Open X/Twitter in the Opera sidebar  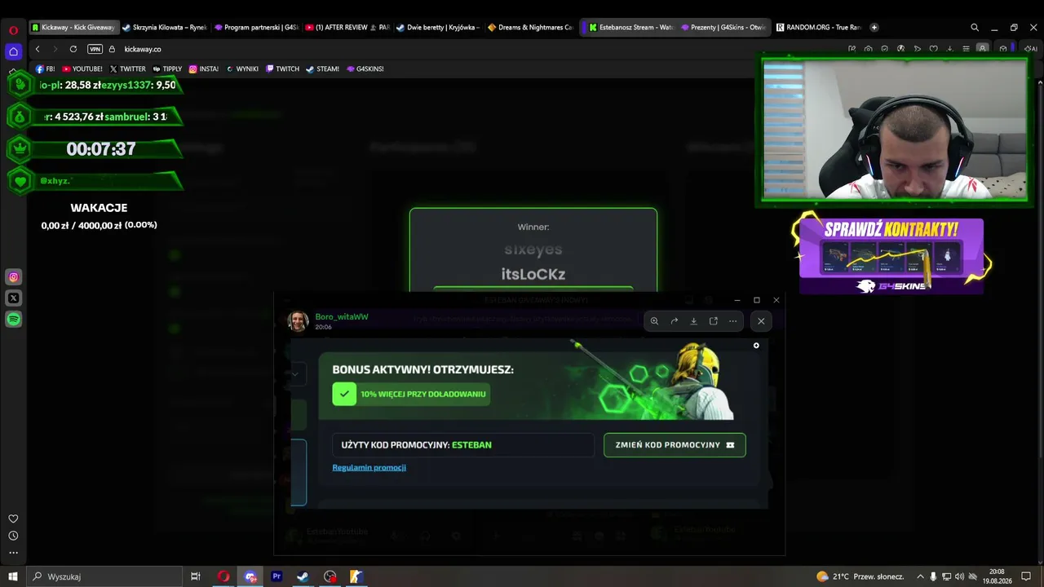(x=13, y=298)
